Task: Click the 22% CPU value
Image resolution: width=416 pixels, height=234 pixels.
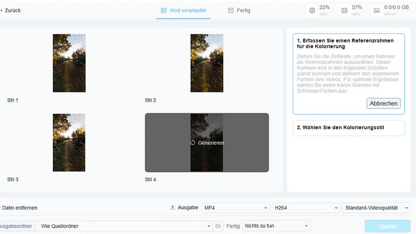Action: tap(324, 7)
